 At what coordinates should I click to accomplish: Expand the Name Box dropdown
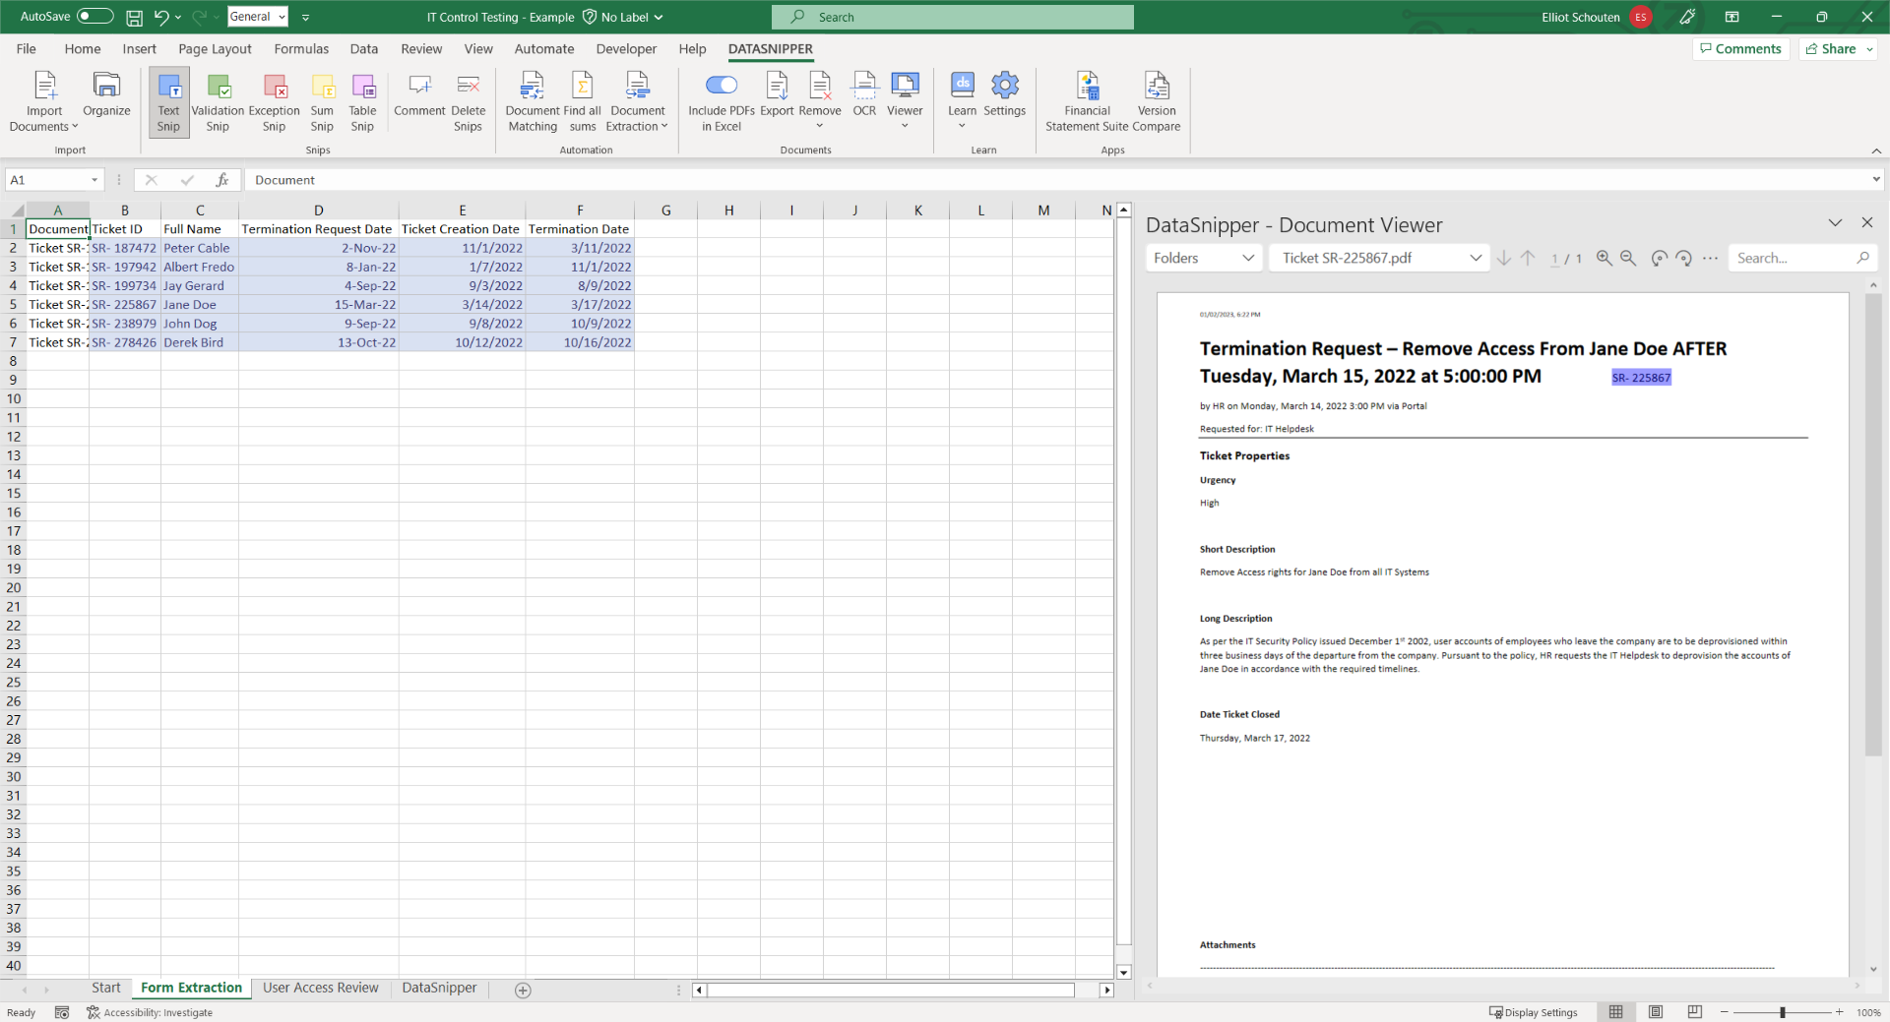94,180
